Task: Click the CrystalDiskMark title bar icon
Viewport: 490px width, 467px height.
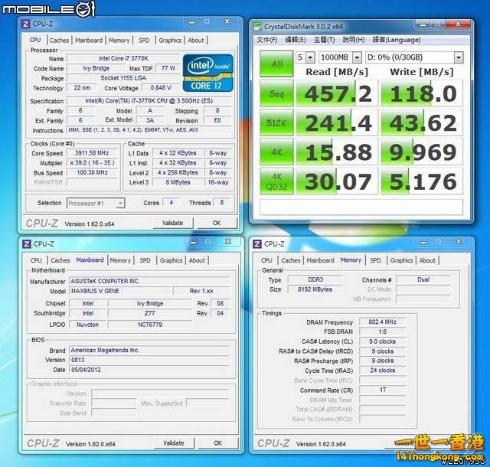Action: click(256, 25)
